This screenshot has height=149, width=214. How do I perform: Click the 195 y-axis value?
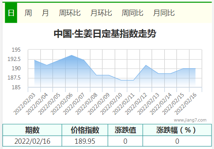[16, 50]
